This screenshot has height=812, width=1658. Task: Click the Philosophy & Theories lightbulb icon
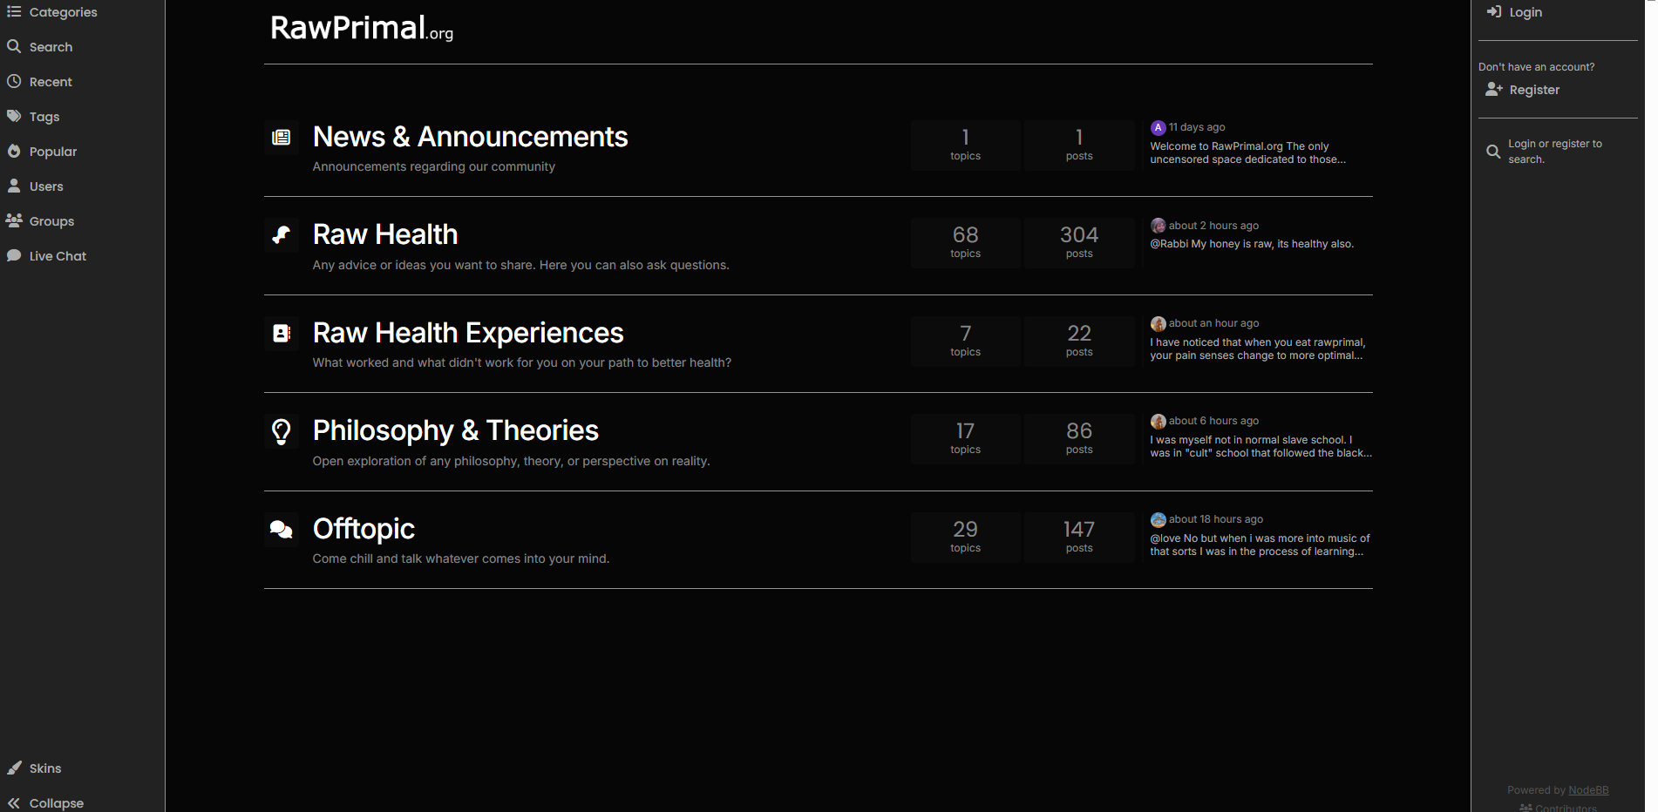coord(281,431)
